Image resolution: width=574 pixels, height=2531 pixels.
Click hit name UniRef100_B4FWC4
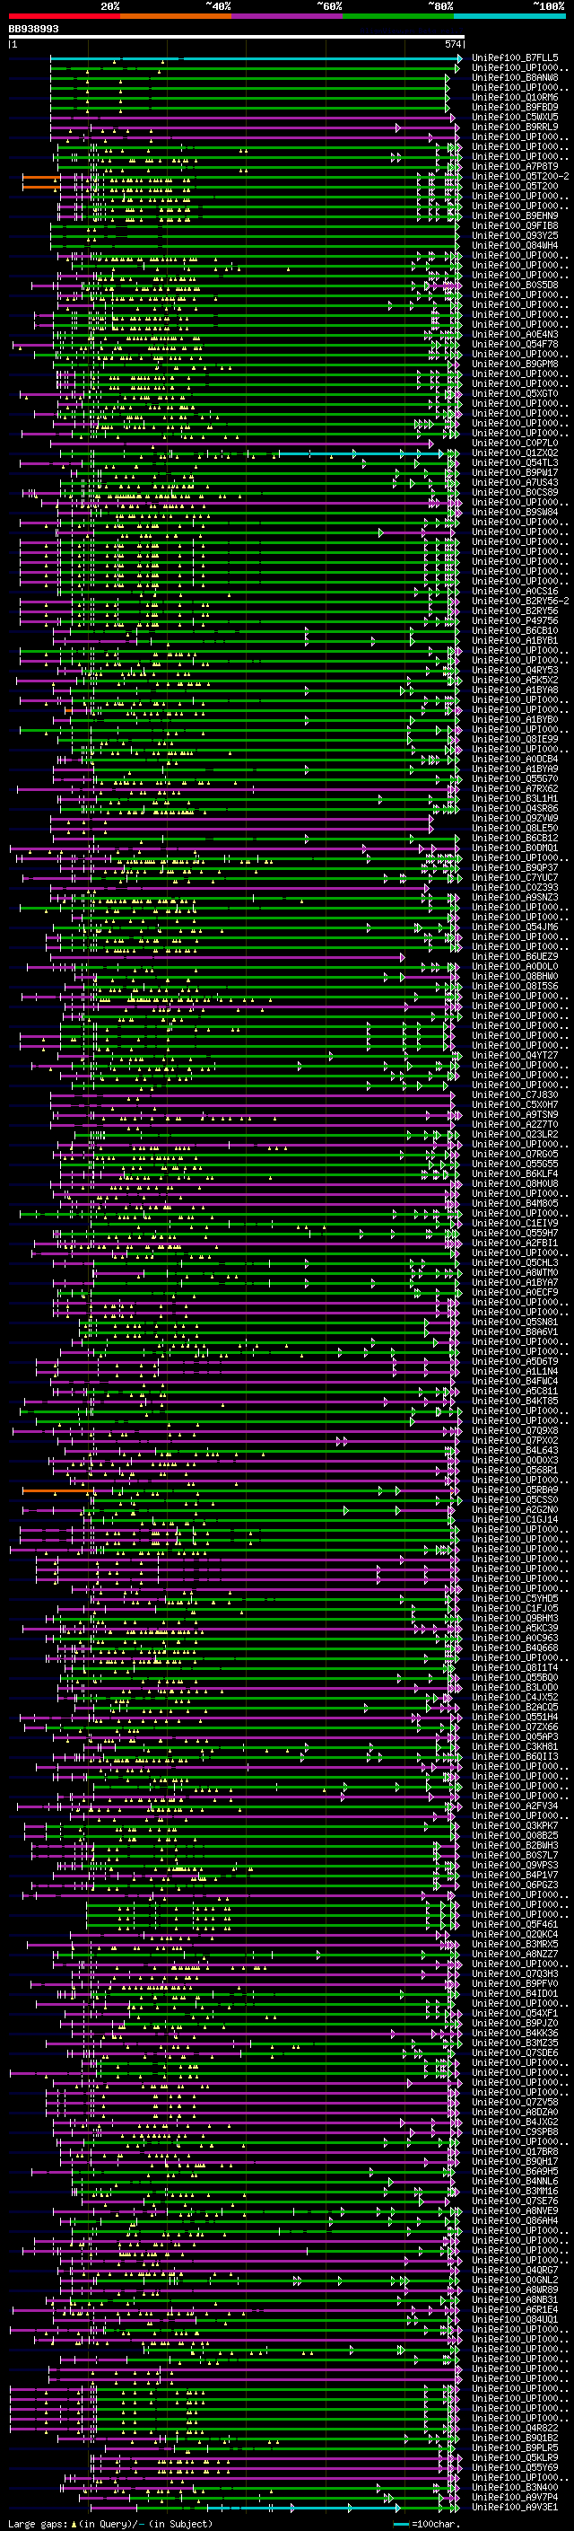(515, 1382)
